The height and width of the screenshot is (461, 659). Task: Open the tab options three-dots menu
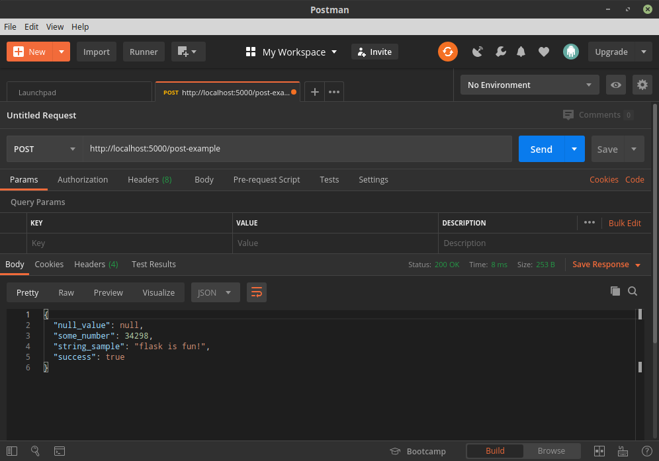point(334,92)
